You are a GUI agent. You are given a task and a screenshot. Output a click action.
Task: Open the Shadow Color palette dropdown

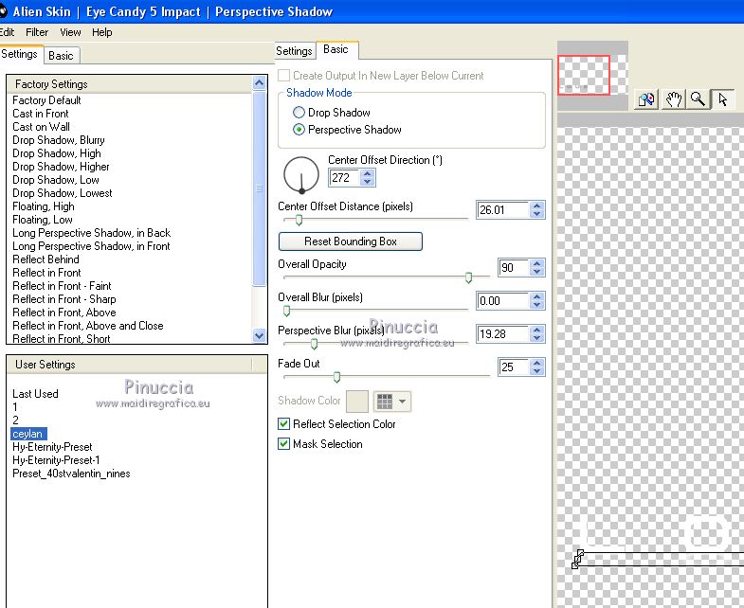pyautogui.click(x=392, y=402)
